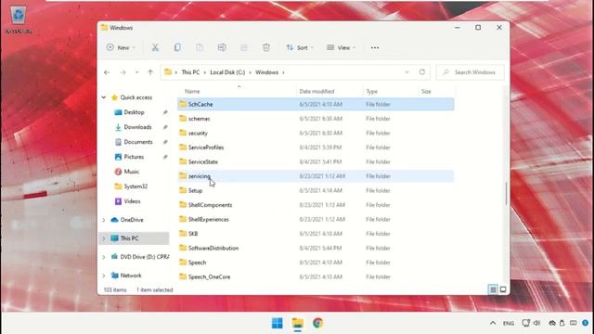Open recent locations dropdown arrow
Viewport: 594px width, 334px height.
coord(136,72)
